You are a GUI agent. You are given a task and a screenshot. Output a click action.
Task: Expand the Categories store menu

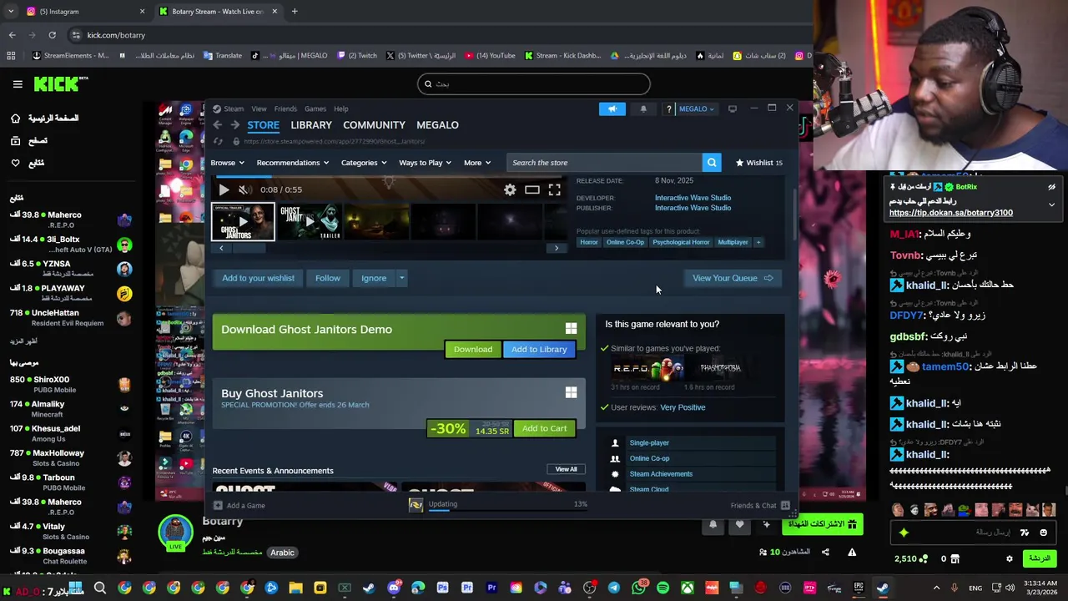click(x=363, y=163)
